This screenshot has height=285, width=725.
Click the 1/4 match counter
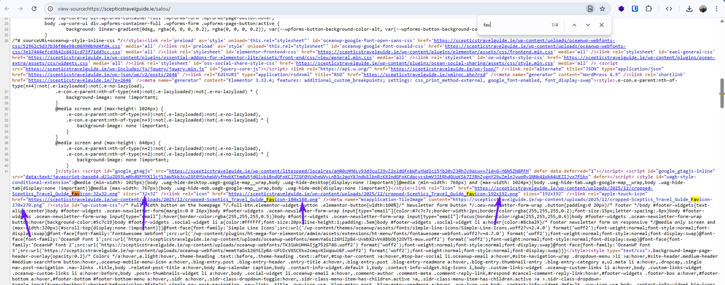[x=555, y=25]
